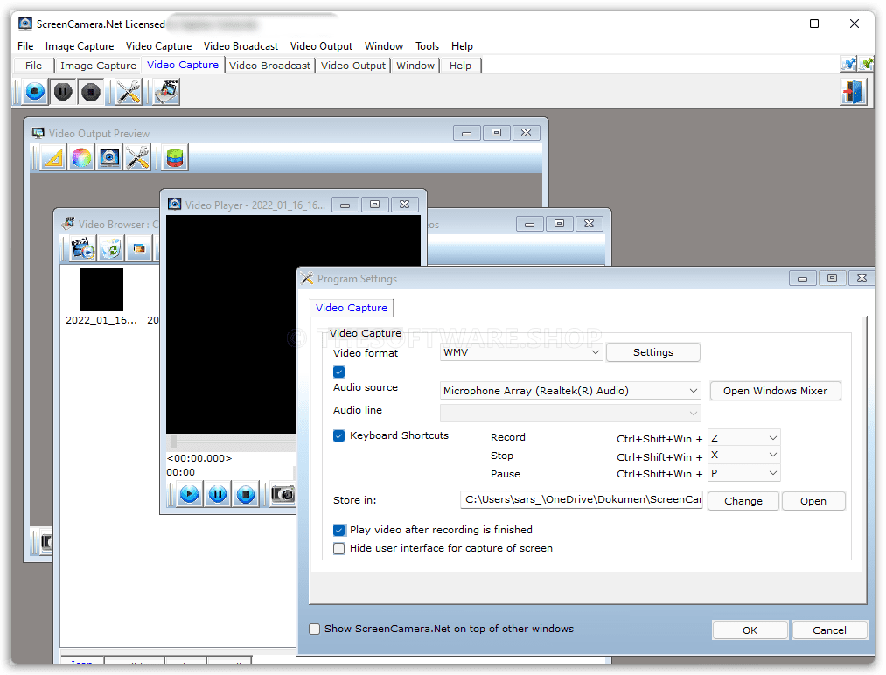886x675 pixels.
Task: Uncheck Play video after recording is finished
Action: pyautogui.click(x=339, y=530)
